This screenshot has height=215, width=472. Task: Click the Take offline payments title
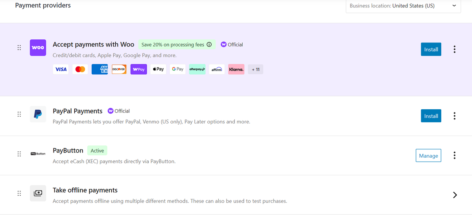(x=85, y=190)
